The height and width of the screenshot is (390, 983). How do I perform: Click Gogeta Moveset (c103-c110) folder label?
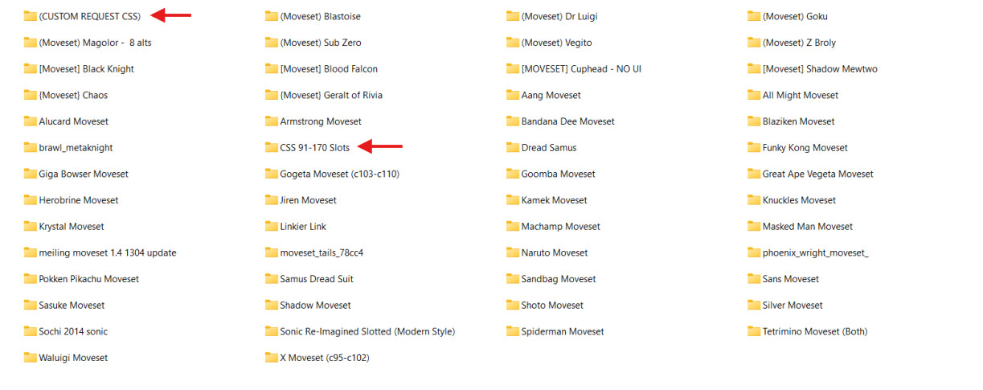(339, 174)
